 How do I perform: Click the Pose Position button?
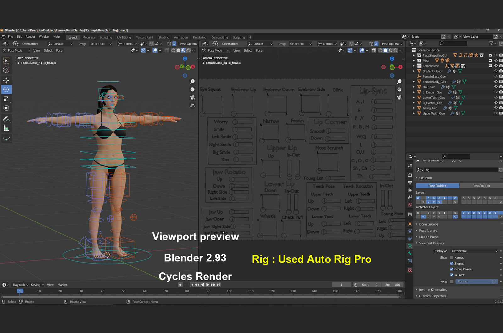(x=437, y=186)
